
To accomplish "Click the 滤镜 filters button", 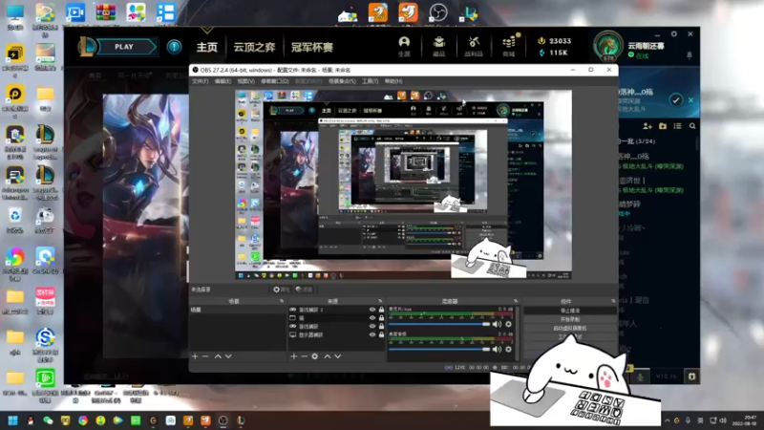I will click(304, 290).
